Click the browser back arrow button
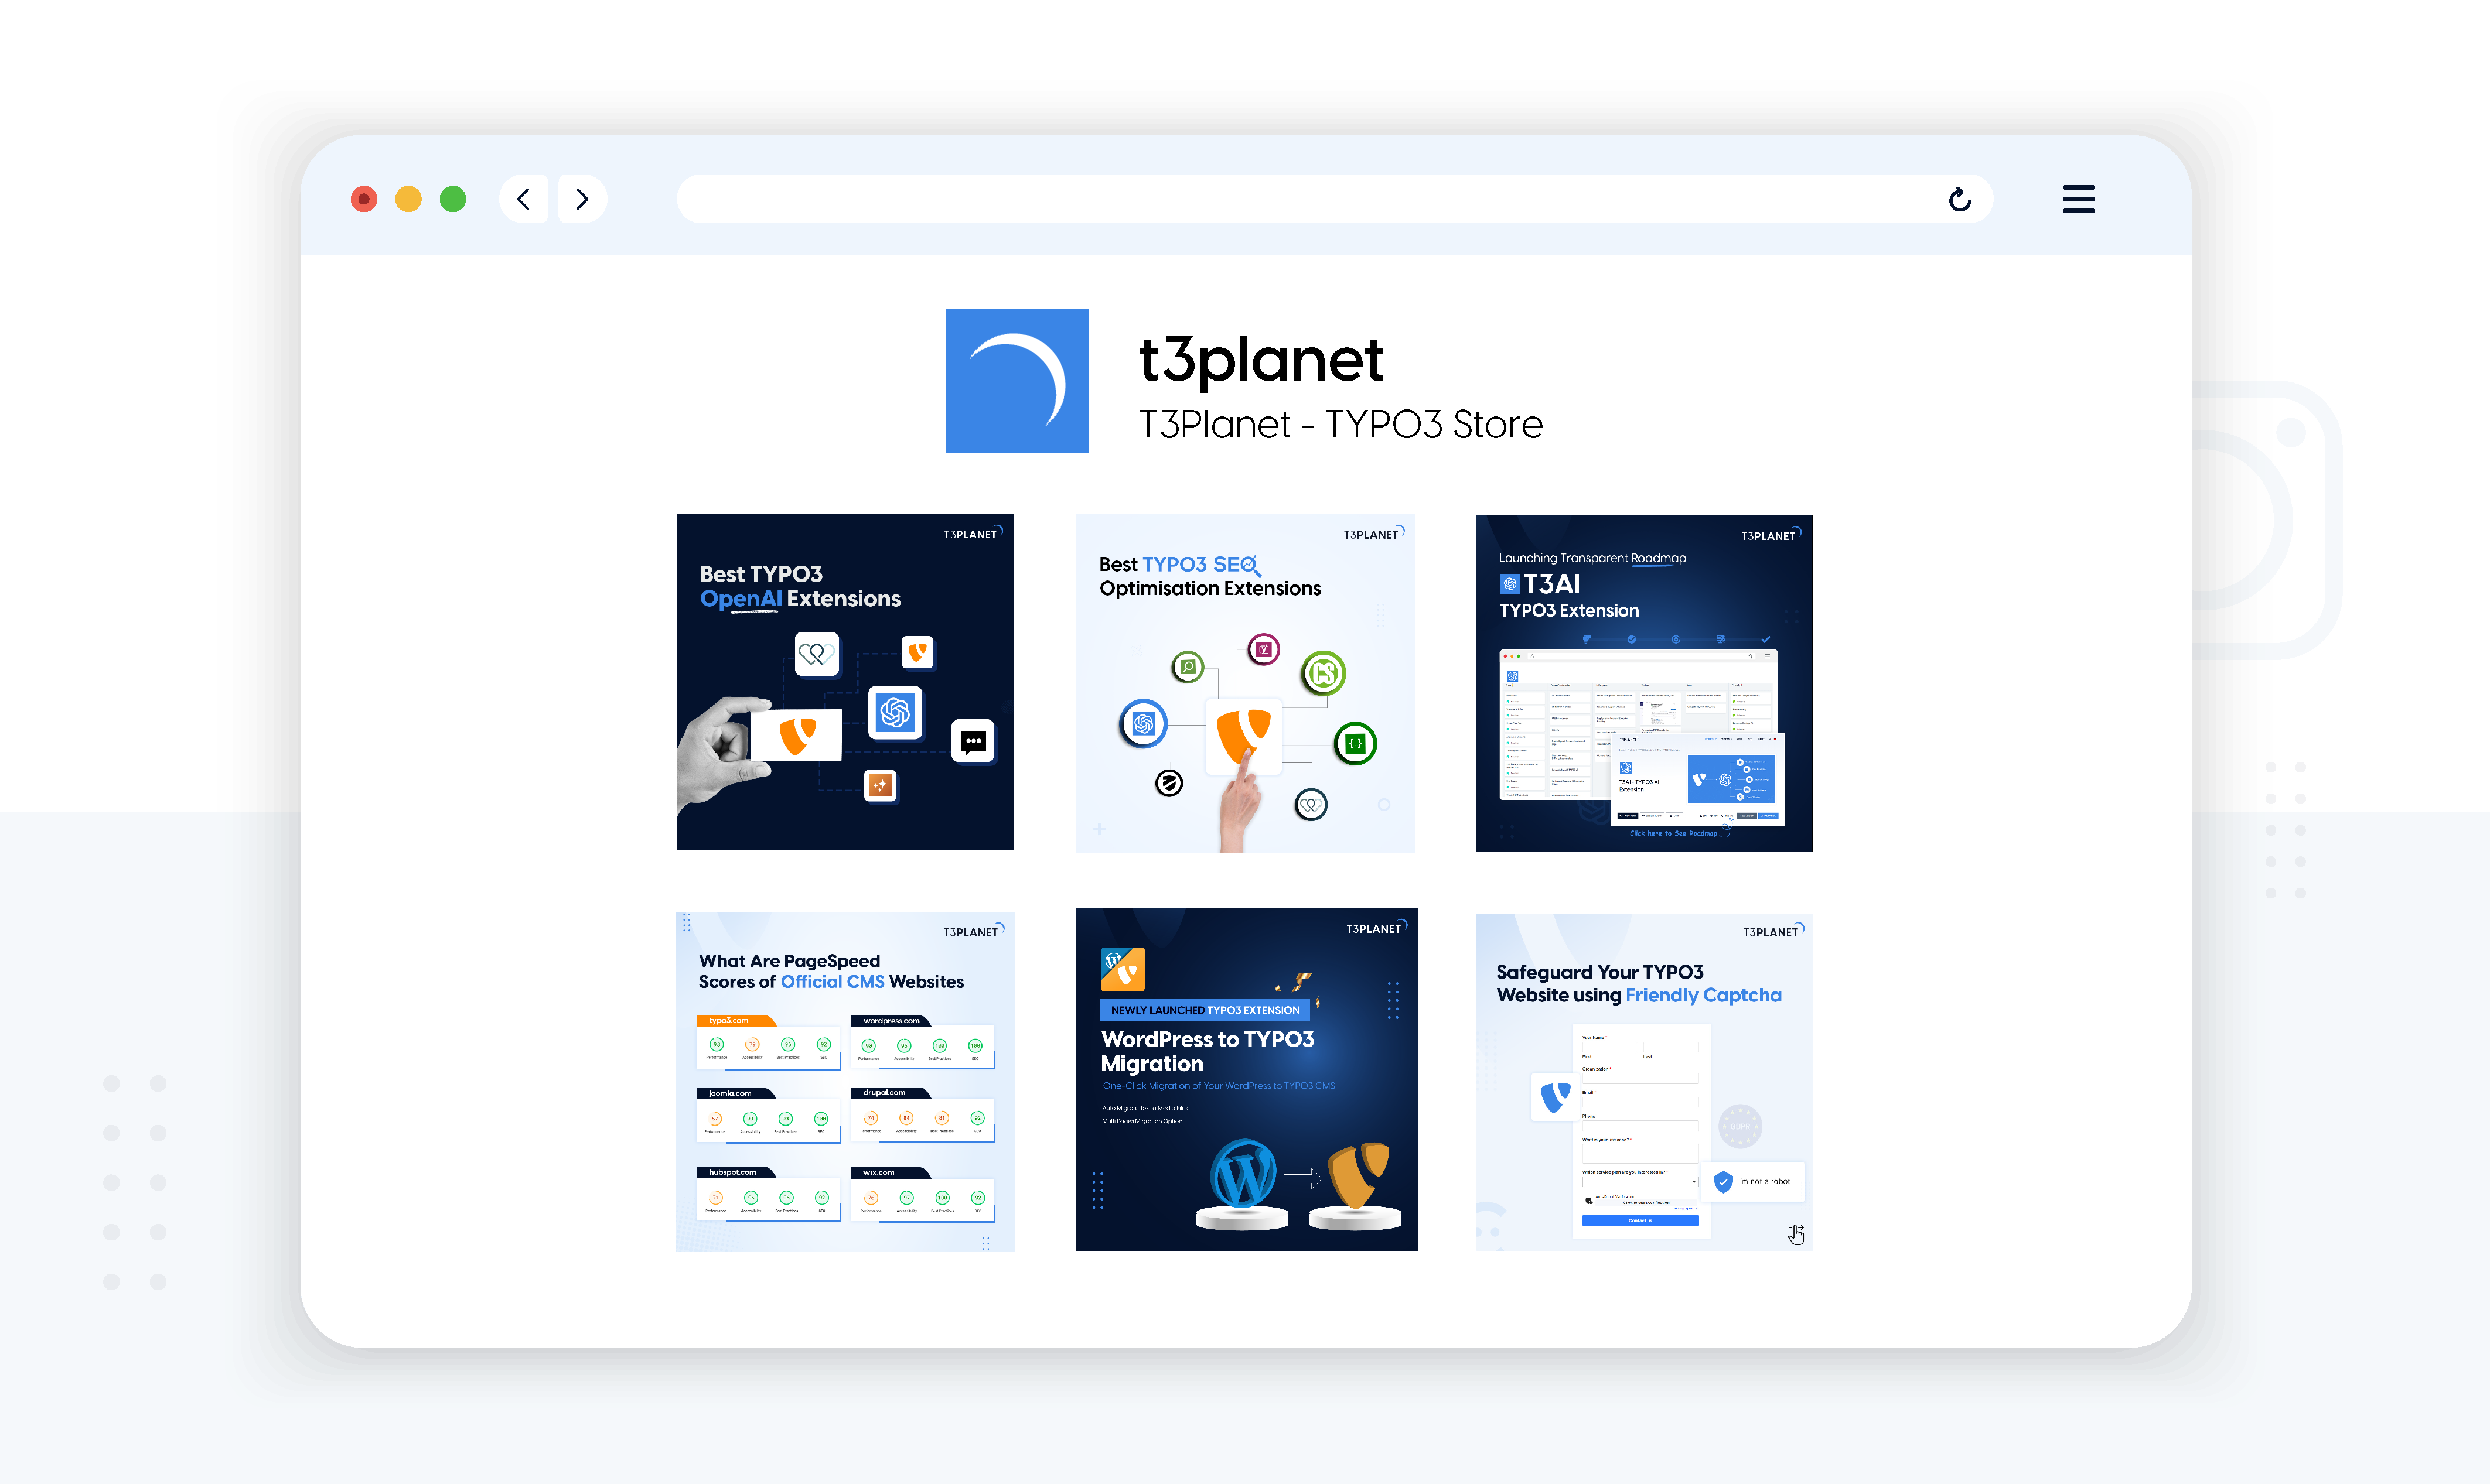Image resolution: width=2490 pixels, height=1484 pixels. pos(524,199)
